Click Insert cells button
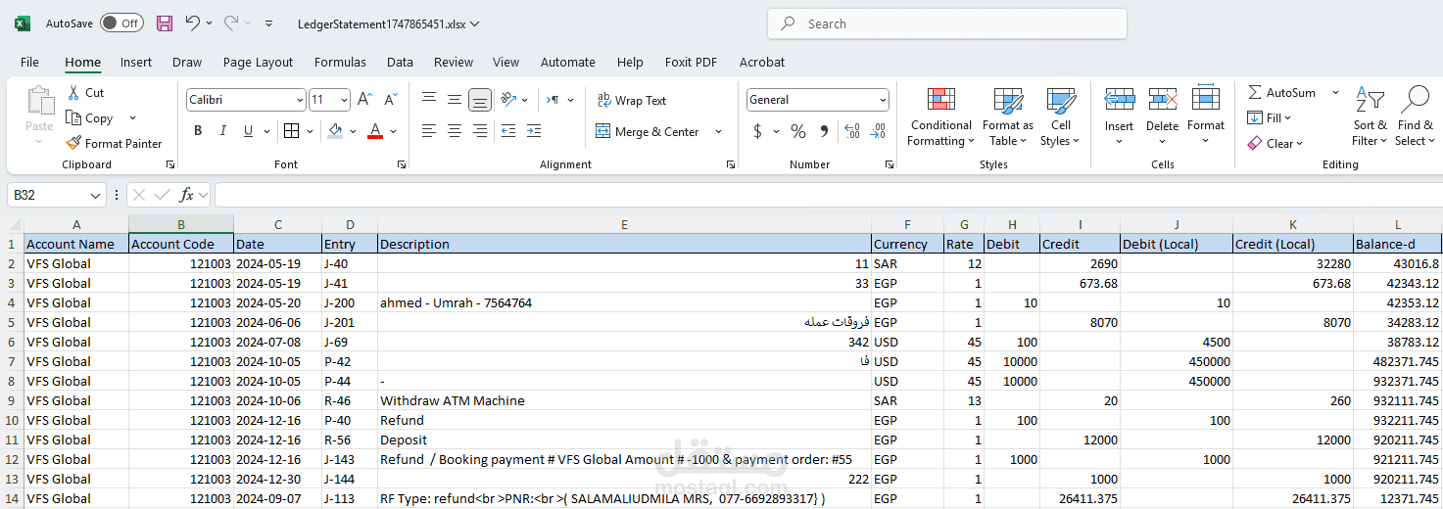 point(1119,116)
